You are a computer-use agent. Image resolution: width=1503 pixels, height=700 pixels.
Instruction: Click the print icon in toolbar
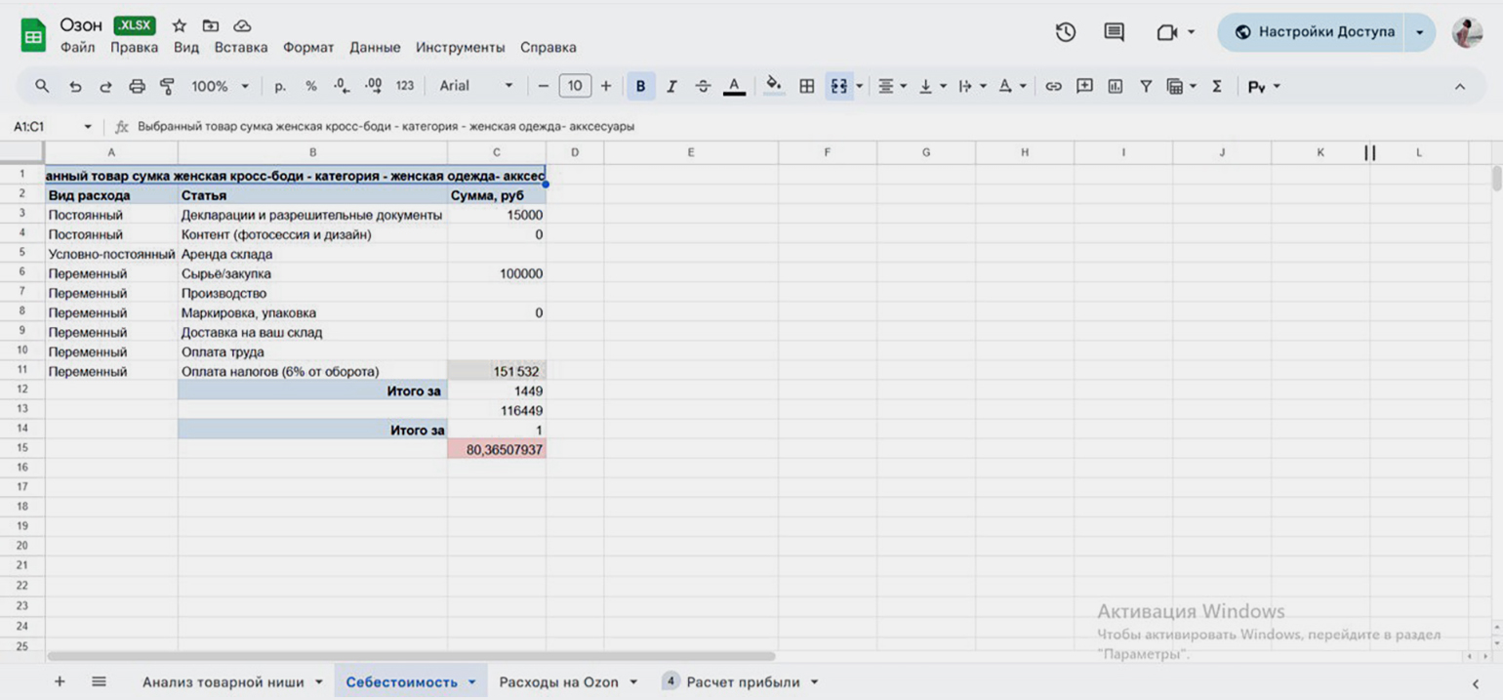(137, 87)
